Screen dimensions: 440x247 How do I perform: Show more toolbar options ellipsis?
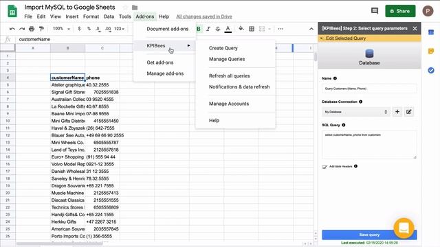[280, 29]
